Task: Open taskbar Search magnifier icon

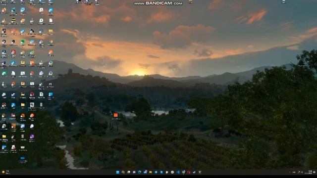Action: 123,172
